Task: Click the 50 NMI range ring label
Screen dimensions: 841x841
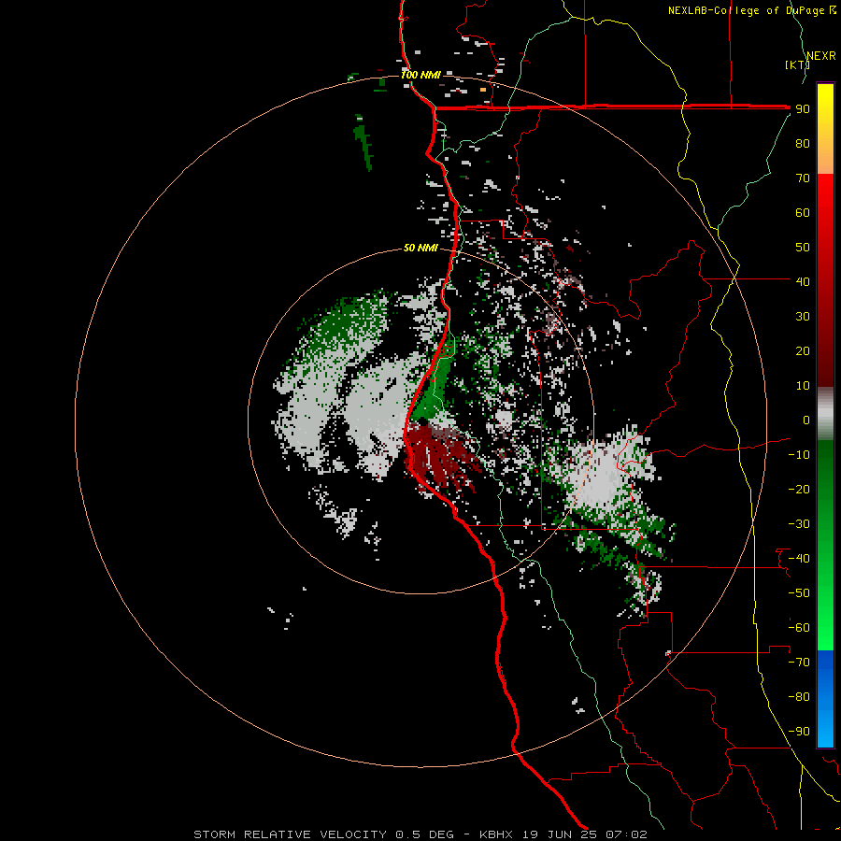Action: coord(420,248)
